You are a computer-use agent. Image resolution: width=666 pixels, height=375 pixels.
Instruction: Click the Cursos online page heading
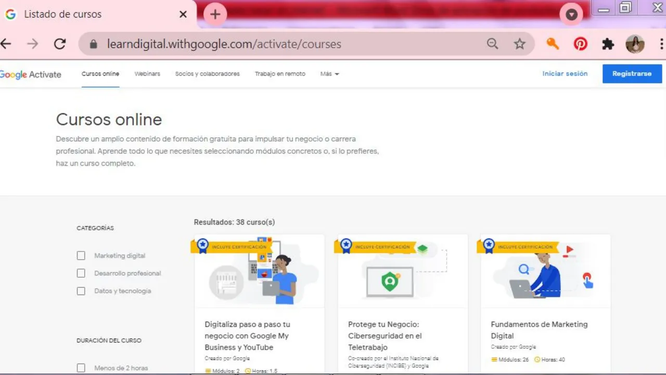(x=109, y=120)
